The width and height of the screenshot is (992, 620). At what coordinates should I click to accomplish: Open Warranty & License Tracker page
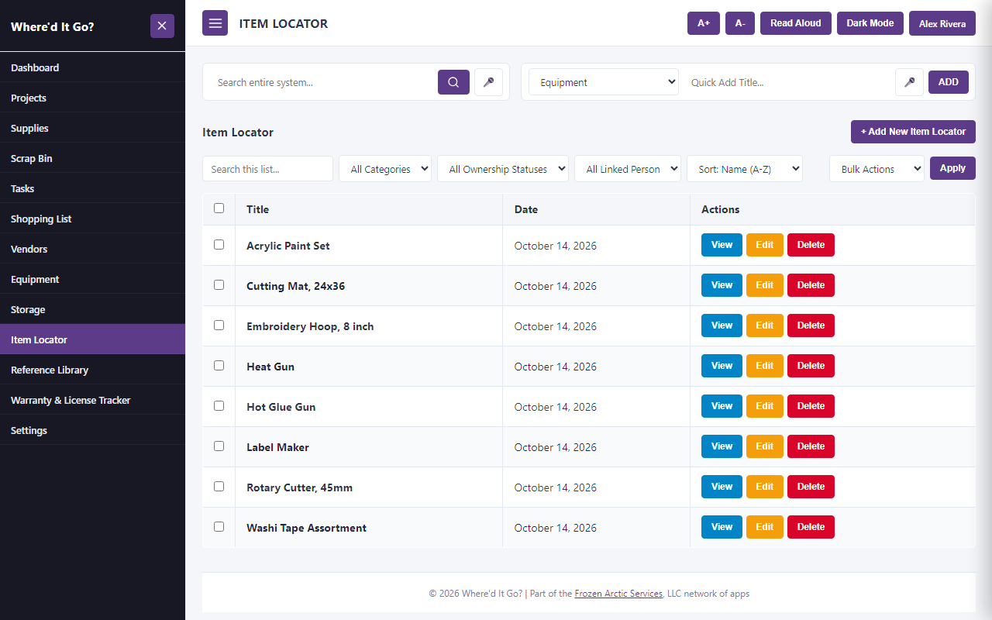[x=92, y=400]
